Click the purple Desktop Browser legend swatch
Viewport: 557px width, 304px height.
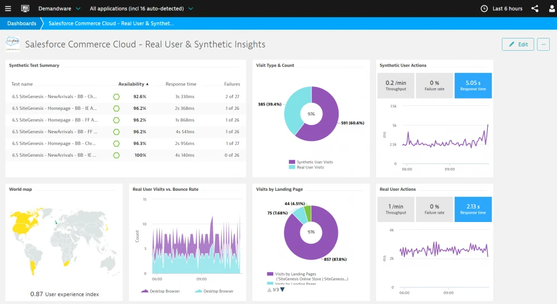pos(145,291)
